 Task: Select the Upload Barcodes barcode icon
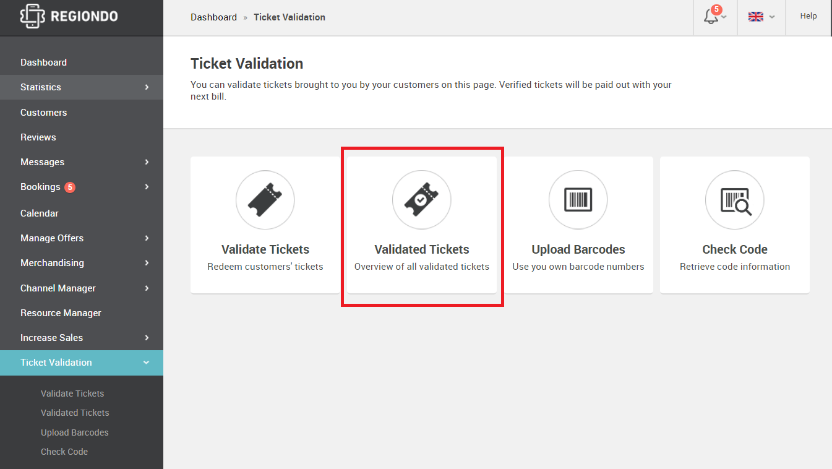click(x=578, y=200)
